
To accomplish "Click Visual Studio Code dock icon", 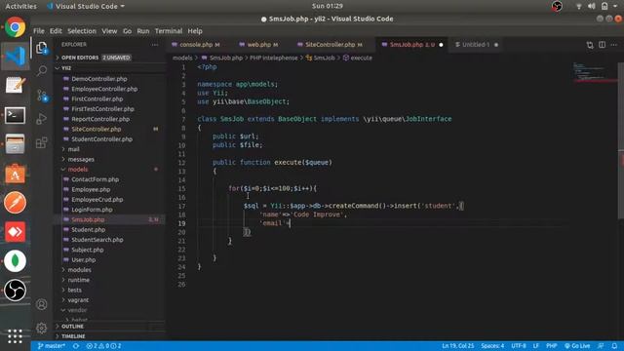I will coord(16,57).
